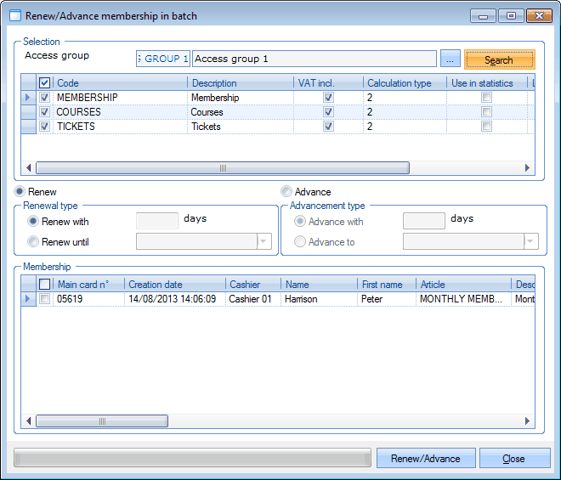Image resolution: width=561 pixels, height=480 pixels.
Task: Click the Selection grid horizontal scrollbar thumb
Action: 221,168
